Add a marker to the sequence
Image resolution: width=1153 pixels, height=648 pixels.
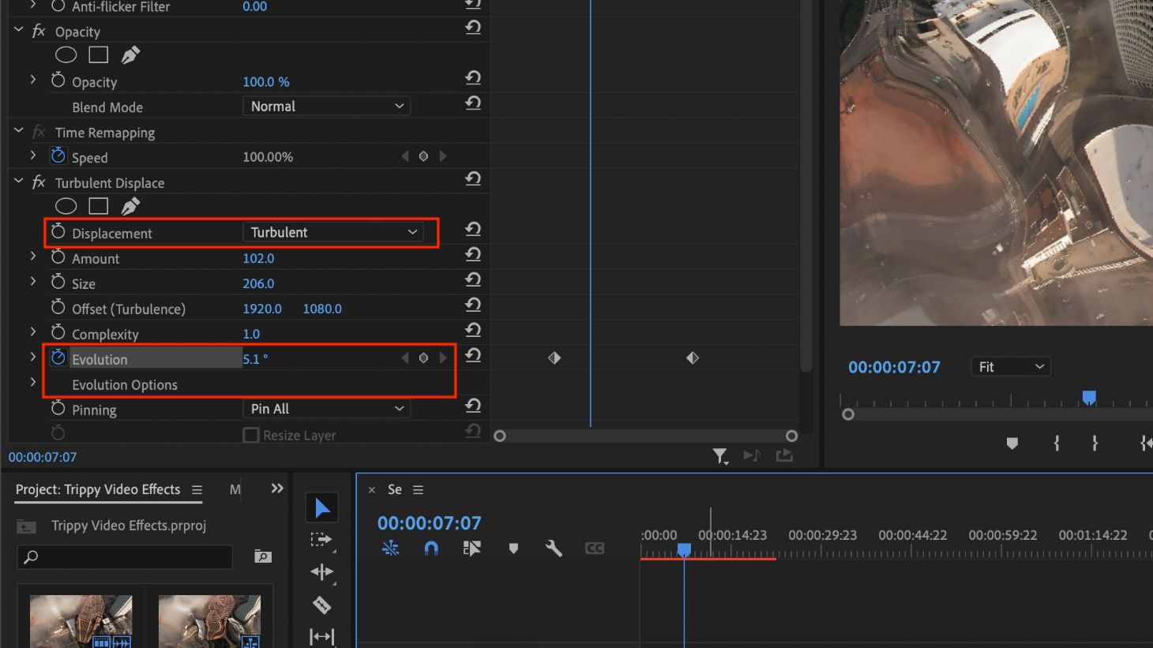pos(513,548)
